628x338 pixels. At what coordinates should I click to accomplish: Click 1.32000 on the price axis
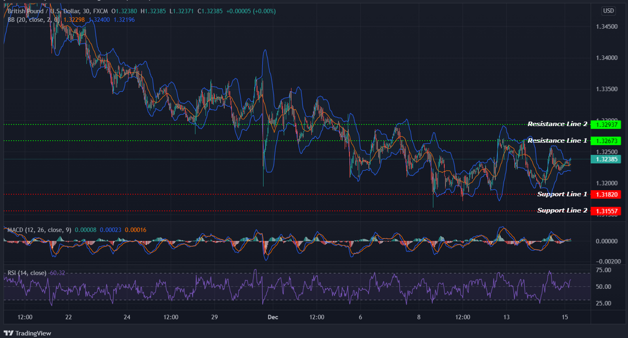click(607, 183)
